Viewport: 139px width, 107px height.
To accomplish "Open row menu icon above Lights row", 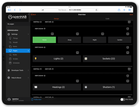I will (x=128, y=47).
